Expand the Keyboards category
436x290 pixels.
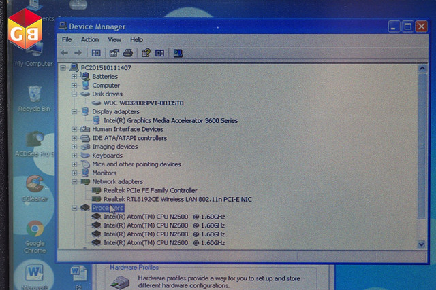(74, 156)
